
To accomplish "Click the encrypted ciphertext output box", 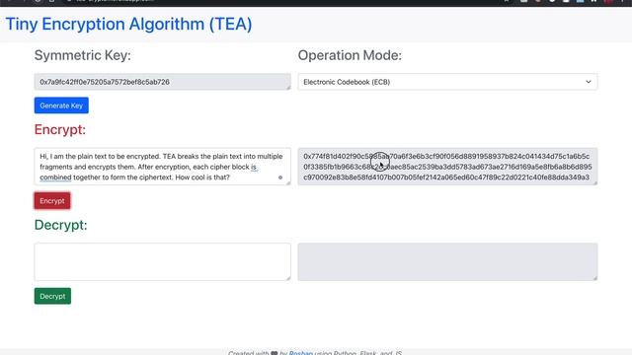I will (447, 167).
